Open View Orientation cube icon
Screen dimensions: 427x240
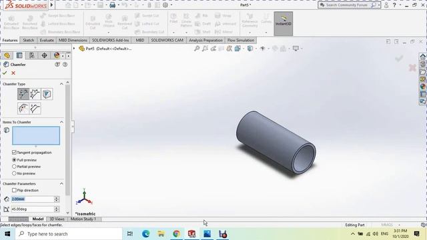tap(238, 49)
